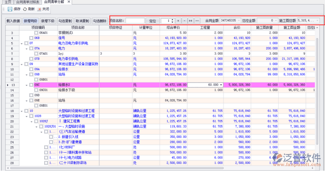This screenshot has height=171, width=325.
Task: Click the 项目名称 search input field
Action: point(135,20)
